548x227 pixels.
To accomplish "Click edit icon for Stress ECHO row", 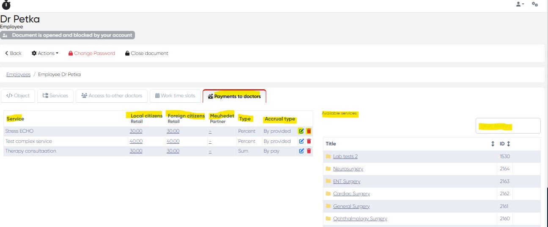I will coord(301,131).
